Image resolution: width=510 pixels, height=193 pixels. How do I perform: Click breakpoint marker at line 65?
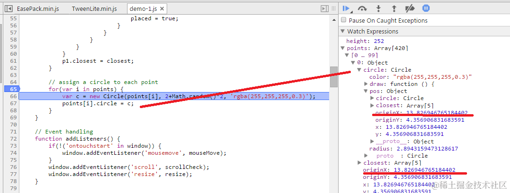tap(12, 89)
